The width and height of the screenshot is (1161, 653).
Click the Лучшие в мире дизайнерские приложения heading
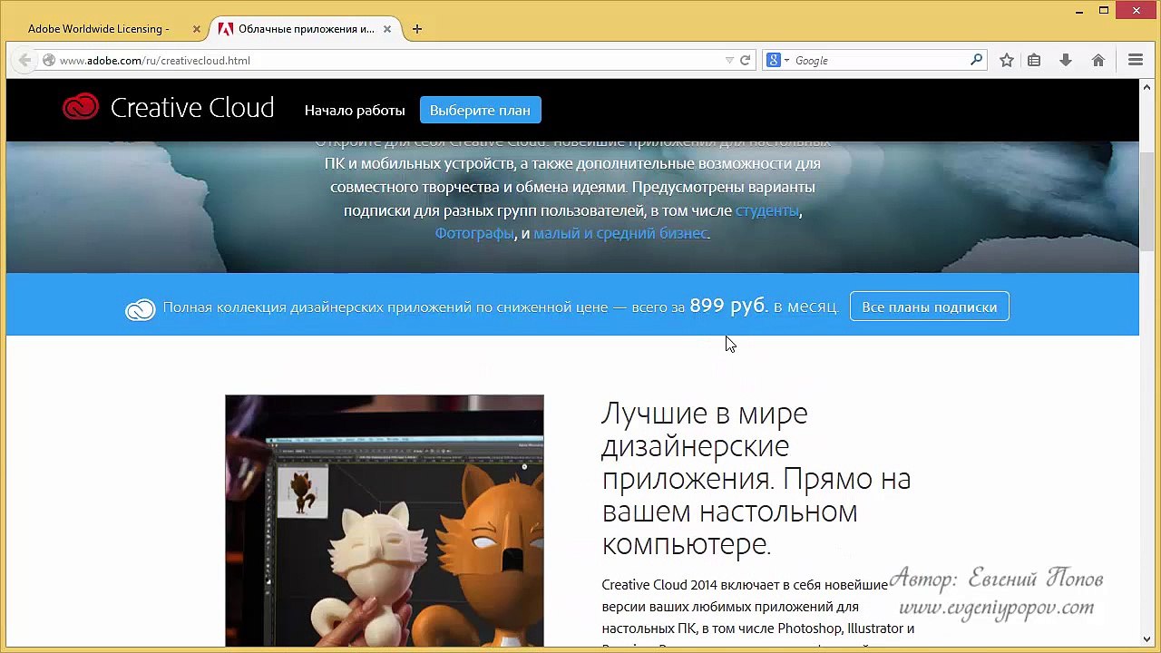(756, 478)
